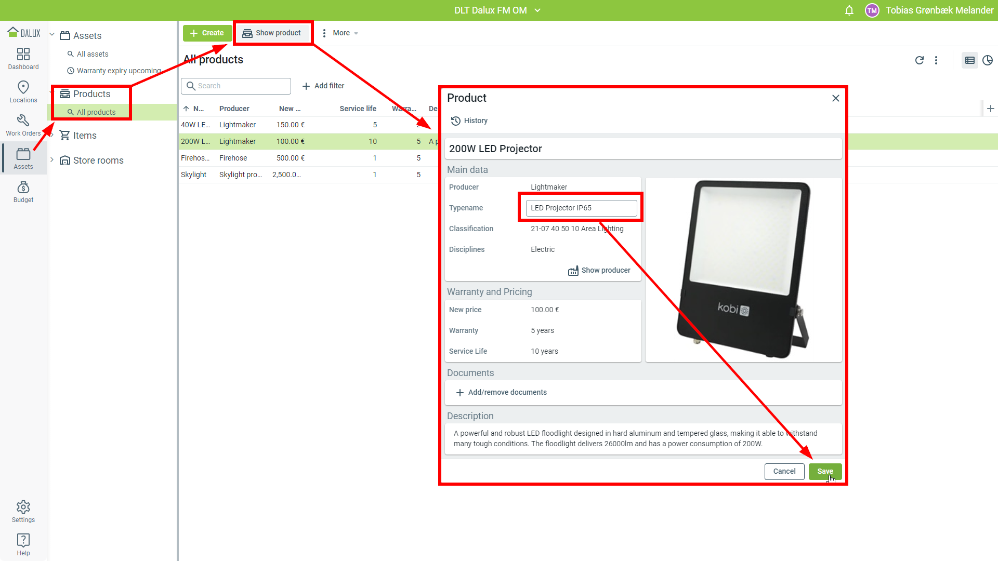Switch to chart view icon

988,60
